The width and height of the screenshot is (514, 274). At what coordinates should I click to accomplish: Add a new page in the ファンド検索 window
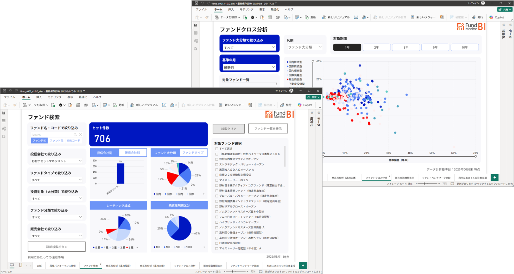point(303,265)
